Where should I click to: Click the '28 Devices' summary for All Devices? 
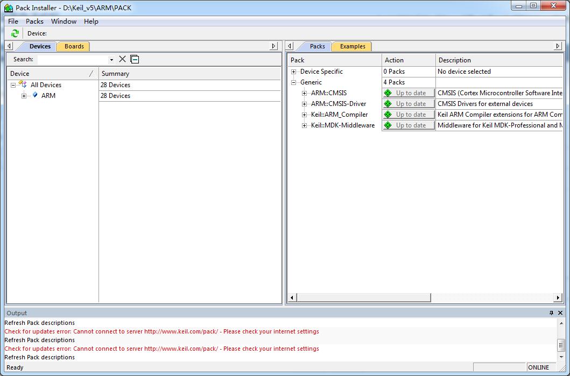pos(115,85)
